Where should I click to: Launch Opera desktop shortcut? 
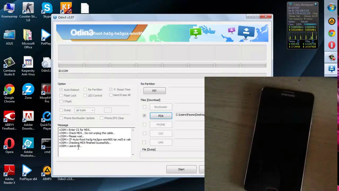9,146
